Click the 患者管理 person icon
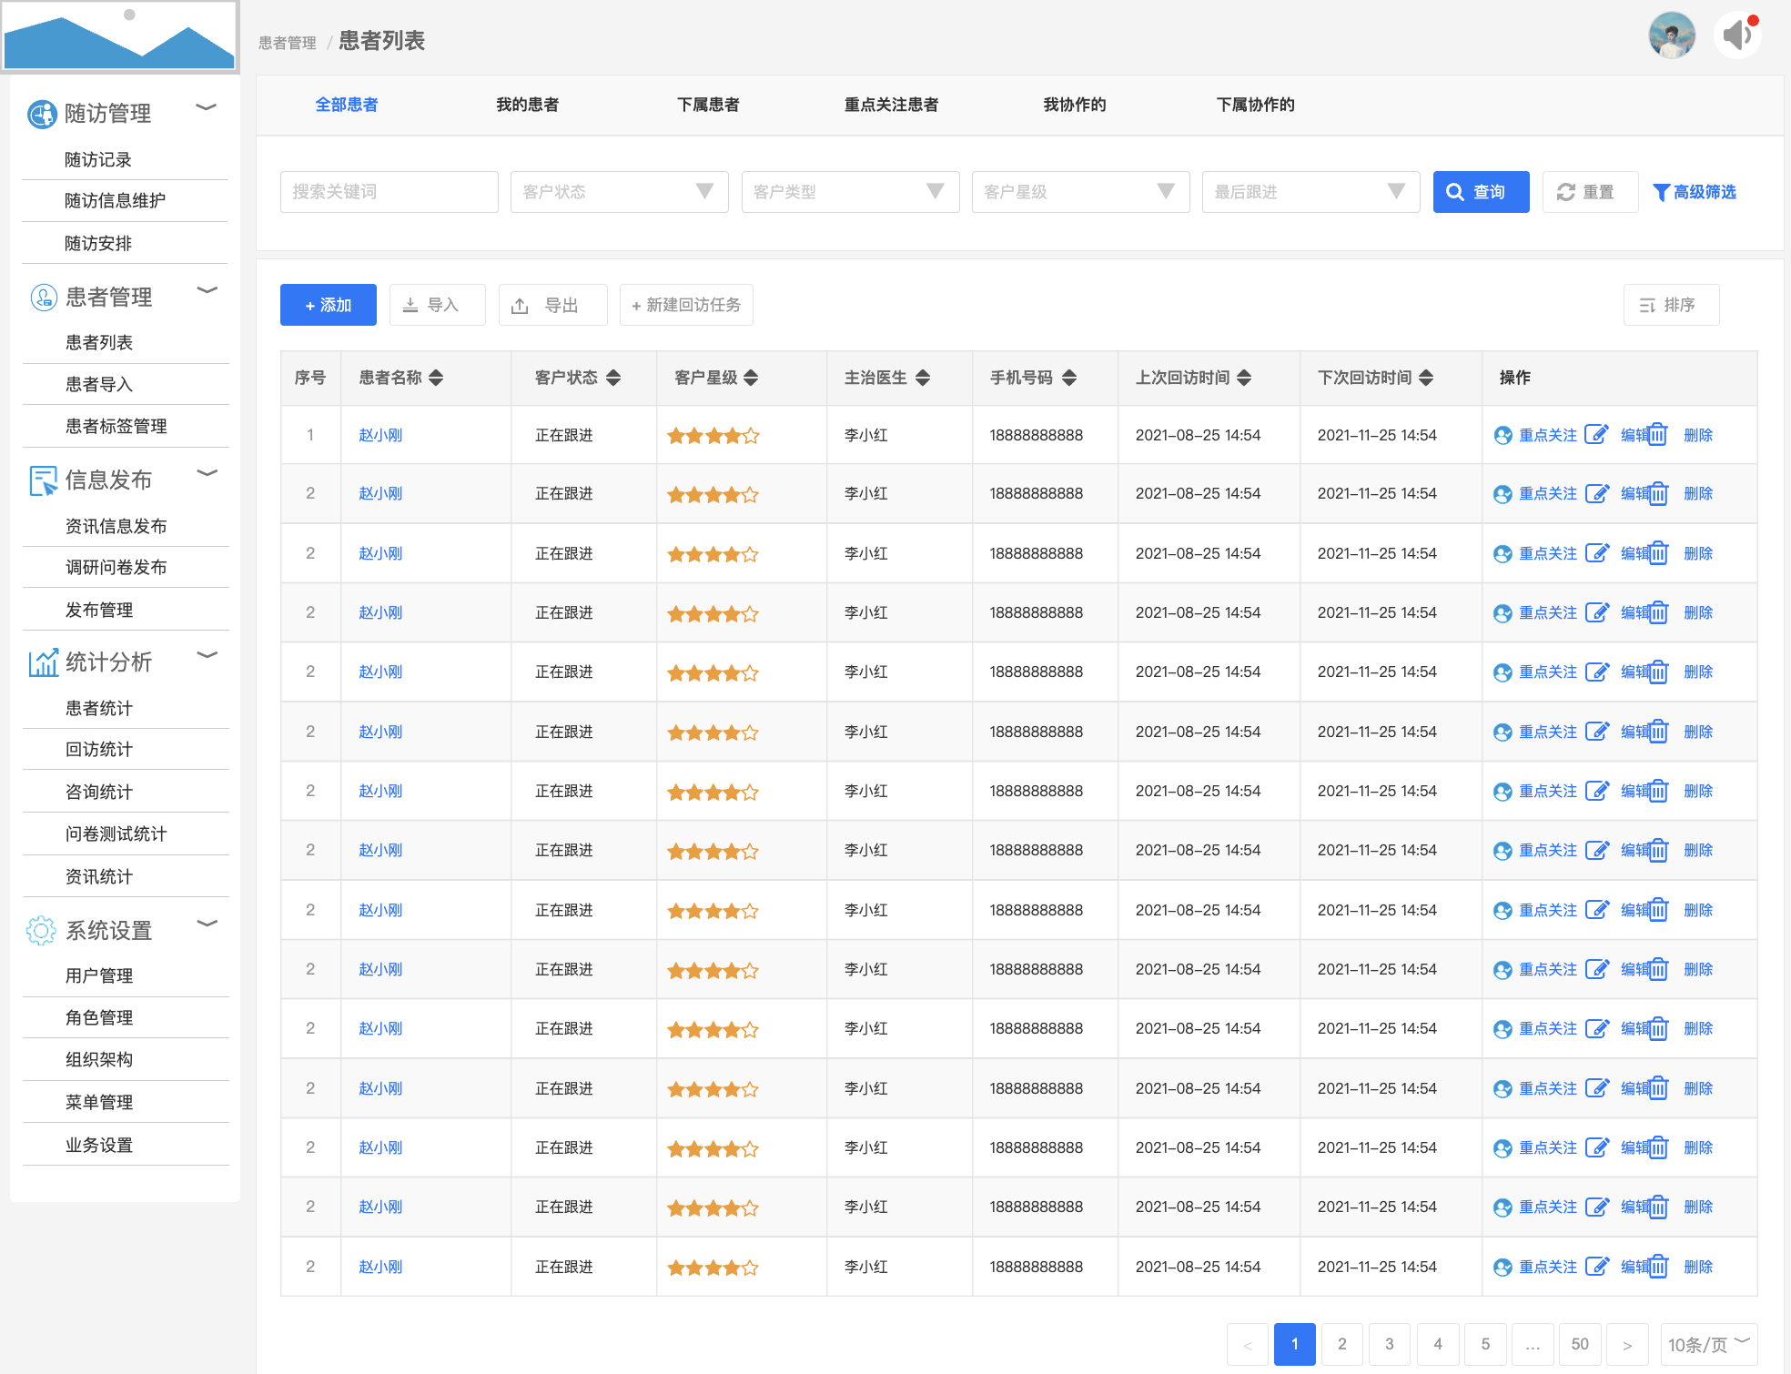The image size is (1791, 1374). coord(44,298)
